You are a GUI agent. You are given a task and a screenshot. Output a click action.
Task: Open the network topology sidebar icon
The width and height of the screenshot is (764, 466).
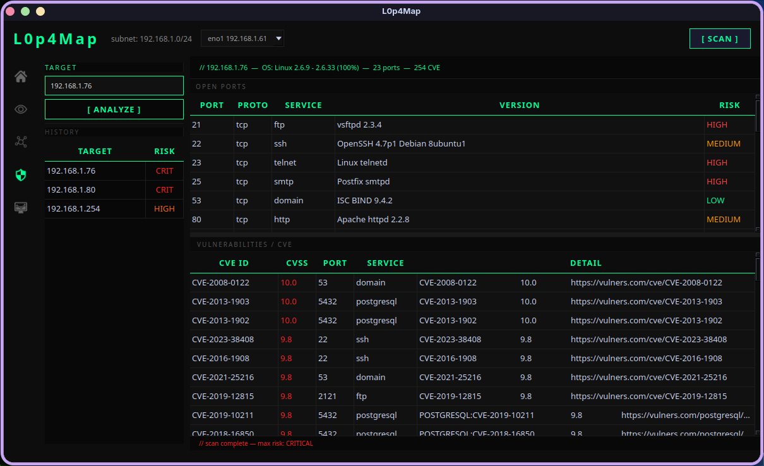point(21,141)
